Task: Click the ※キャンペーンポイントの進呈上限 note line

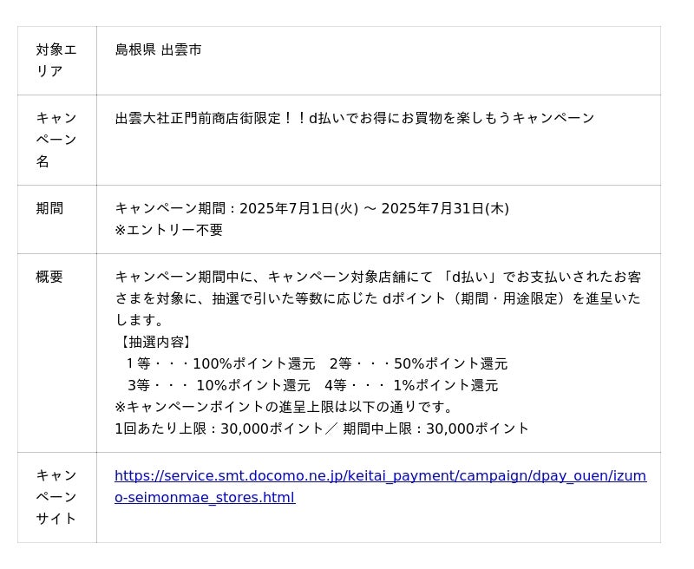Action: [x=285, y=407]
